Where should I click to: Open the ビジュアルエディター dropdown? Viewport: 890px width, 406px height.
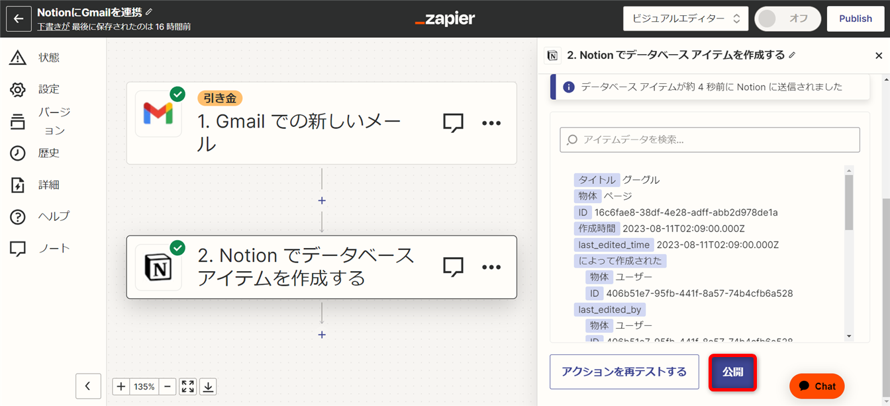click(685, 19)
